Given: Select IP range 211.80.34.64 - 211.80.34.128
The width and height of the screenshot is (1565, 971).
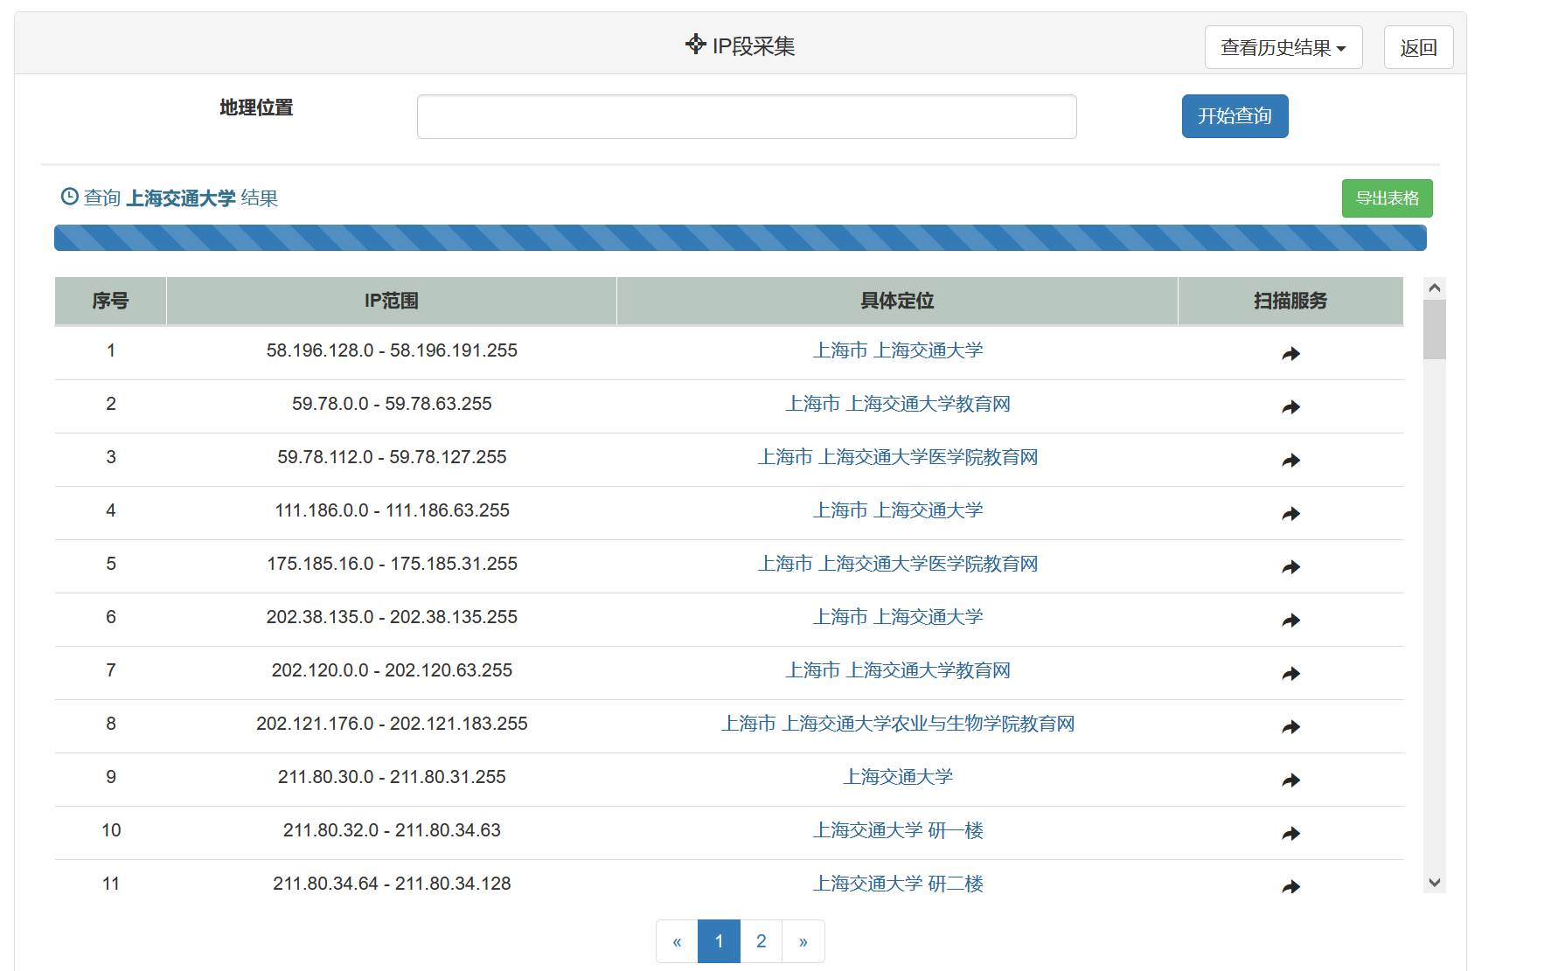Looking at the screenshot, I should [392, 884].
